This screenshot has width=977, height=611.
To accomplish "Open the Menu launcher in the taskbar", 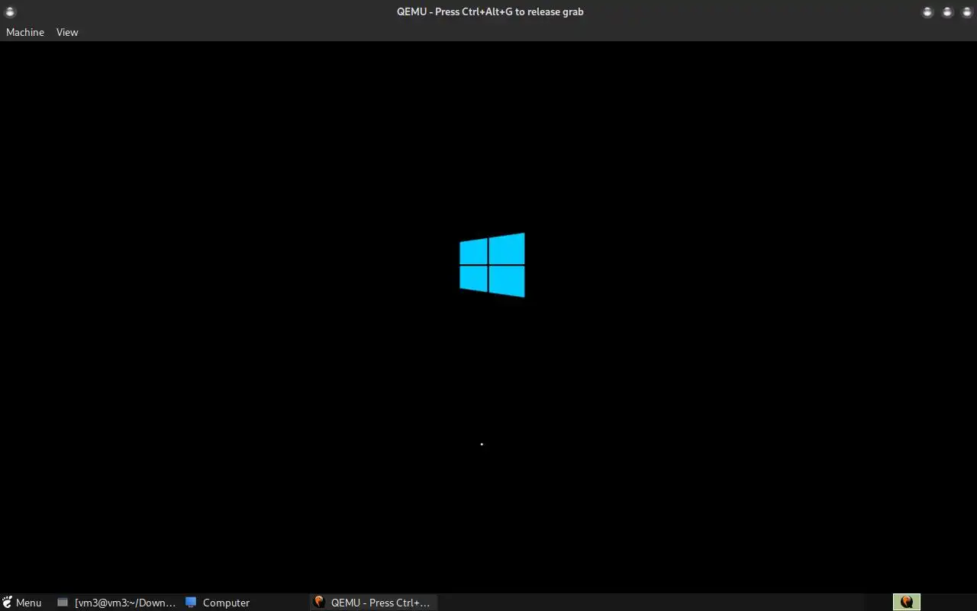I will (21, 603).
